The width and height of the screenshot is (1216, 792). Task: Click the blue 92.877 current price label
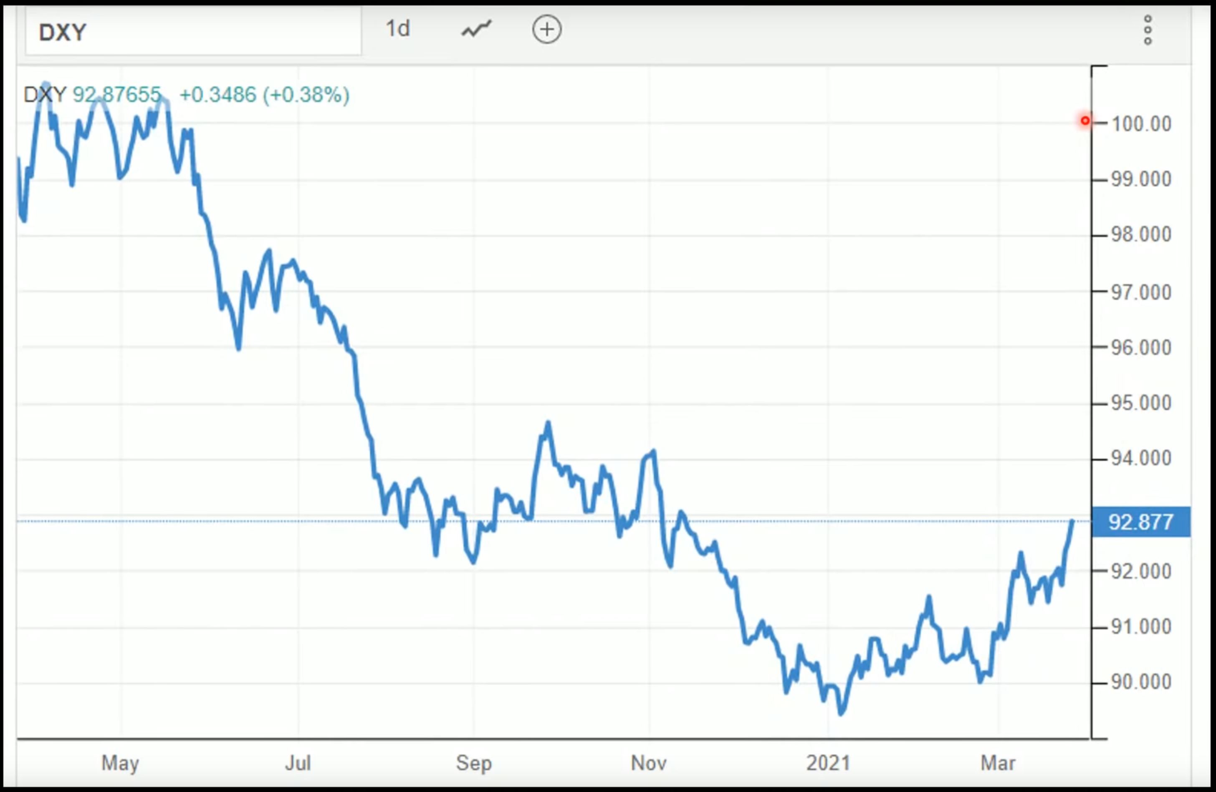[1140, 522]
